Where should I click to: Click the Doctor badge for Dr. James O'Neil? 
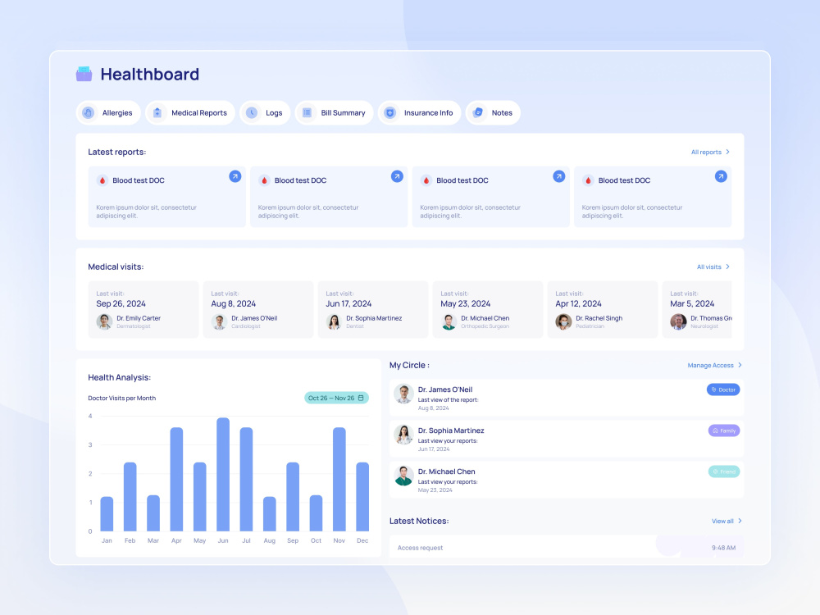(723, 389)
